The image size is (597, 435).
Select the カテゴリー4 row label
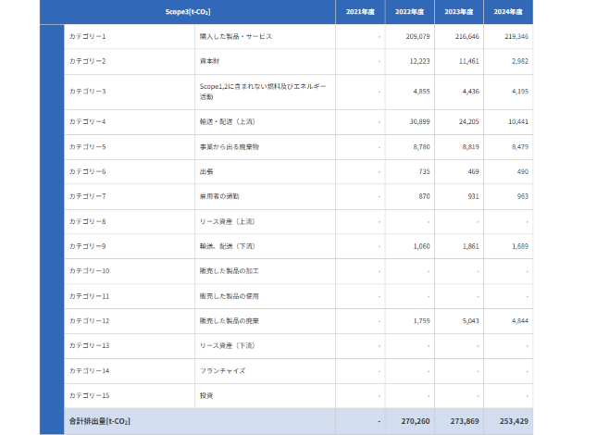coord(88,122)
